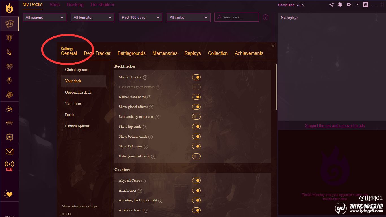The width and height of the screenshot is (386, 217).
Task: Open the crossed-axes Arena sidebar icon
Action: coord(9,66)
